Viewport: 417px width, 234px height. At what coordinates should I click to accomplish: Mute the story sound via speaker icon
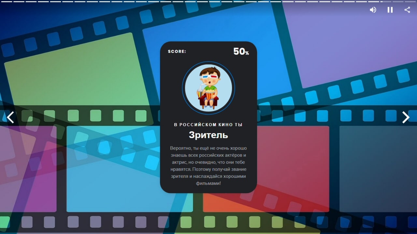pos(373,10)
